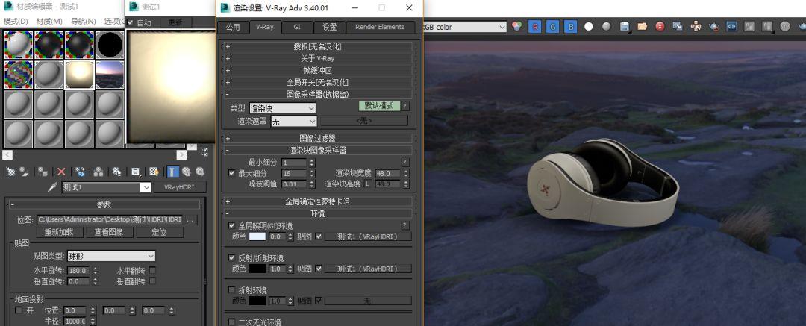Viewport: 806px width, 326px height.
Task: Switch to the GI tab
Action: [296, 28]
